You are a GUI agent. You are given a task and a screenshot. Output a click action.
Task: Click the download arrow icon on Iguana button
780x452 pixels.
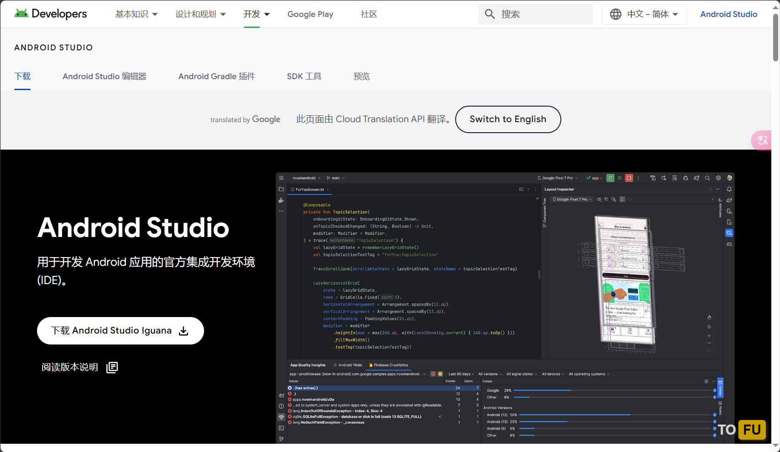[183, 331]
